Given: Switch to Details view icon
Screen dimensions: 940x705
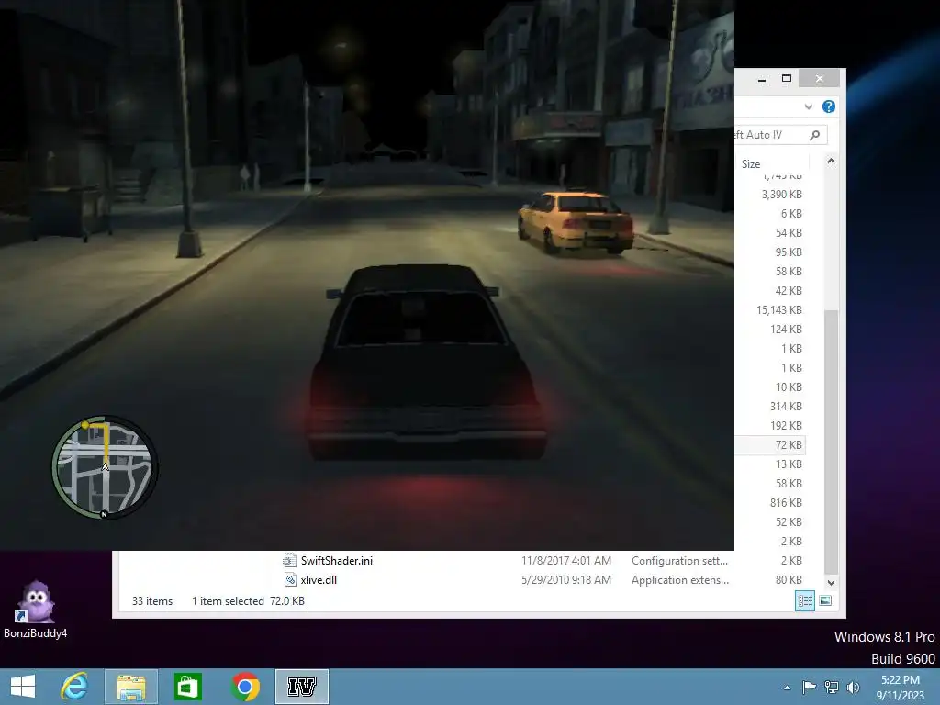Looking at the screenshot, I should 804,600.
